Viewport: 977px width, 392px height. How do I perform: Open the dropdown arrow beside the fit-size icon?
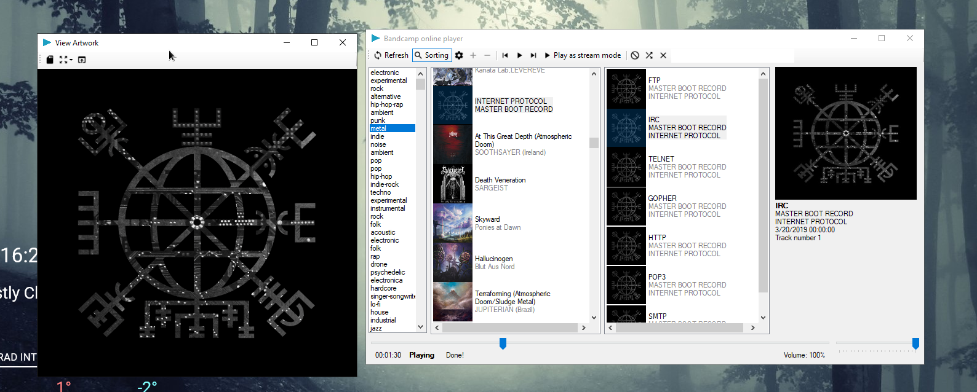click(71, 60)
